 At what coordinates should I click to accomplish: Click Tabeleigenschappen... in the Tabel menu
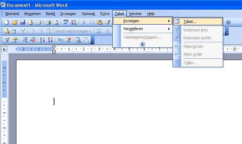pos(143,37)
